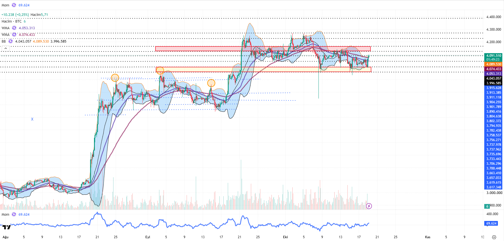Click the blue 69.624 momentum scale label

(491, 223)
